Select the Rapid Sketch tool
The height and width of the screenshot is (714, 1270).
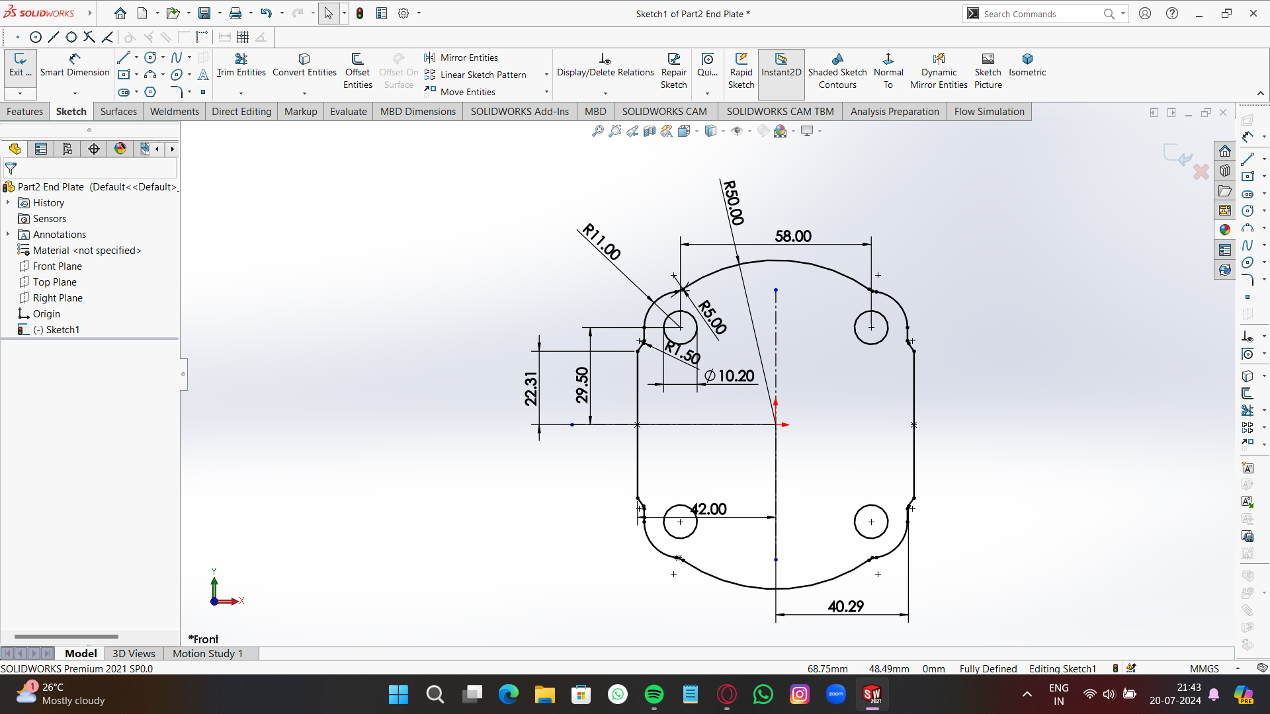pyautogui.click(x=741, y=71)
